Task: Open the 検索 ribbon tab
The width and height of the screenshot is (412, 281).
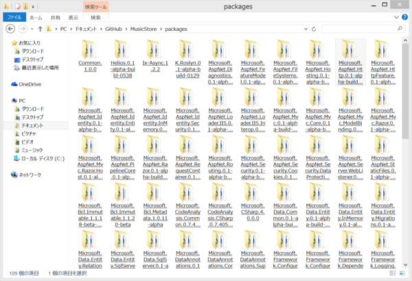Action: coord(95,18)
